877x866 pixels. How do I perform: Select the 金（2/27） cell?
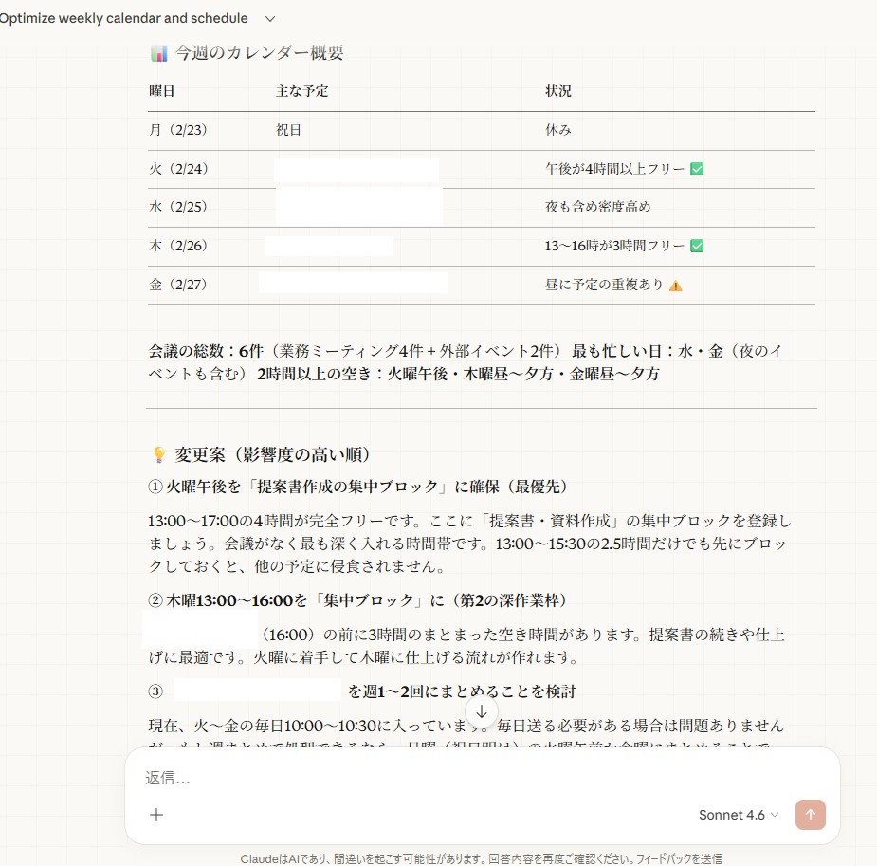178,285
